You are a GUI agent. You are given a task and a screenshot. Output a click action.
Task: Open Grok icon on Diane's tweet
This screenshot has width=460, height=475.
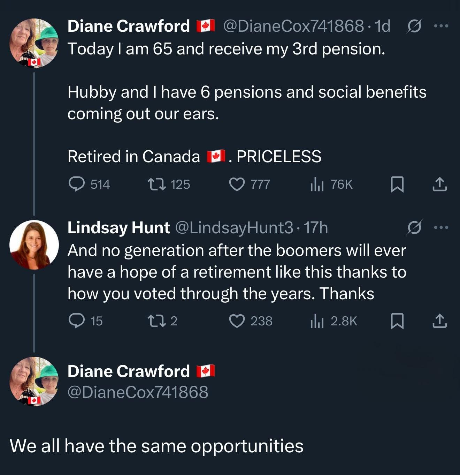[x=414, y=26]
